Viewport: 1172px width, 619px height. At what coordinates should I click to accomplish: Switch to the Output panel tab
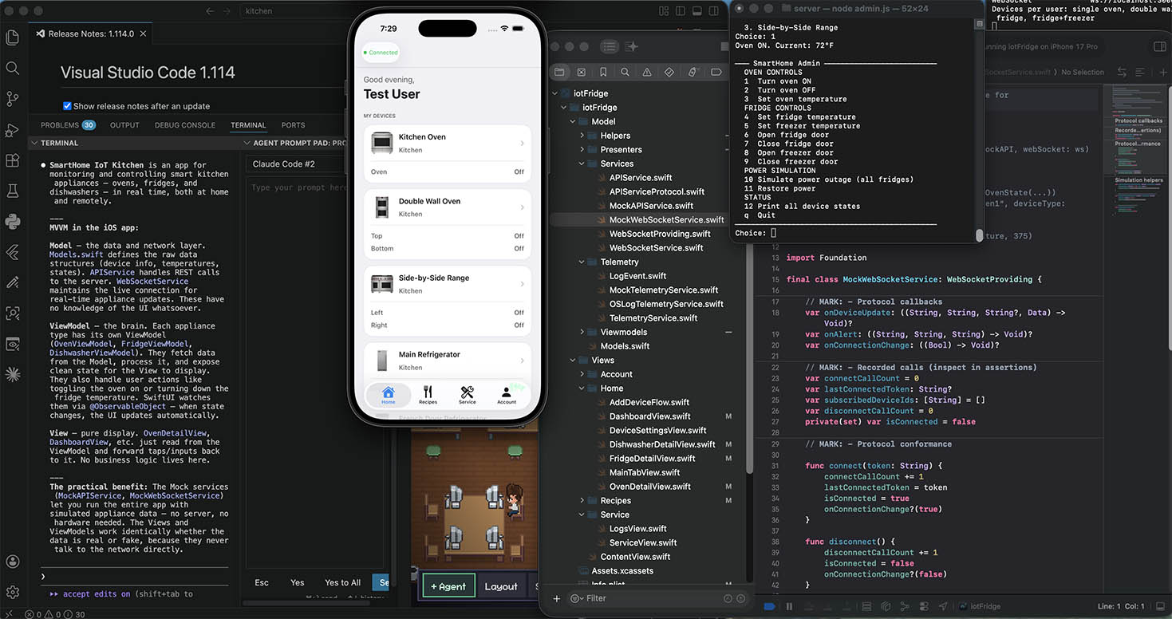(124, 125)
